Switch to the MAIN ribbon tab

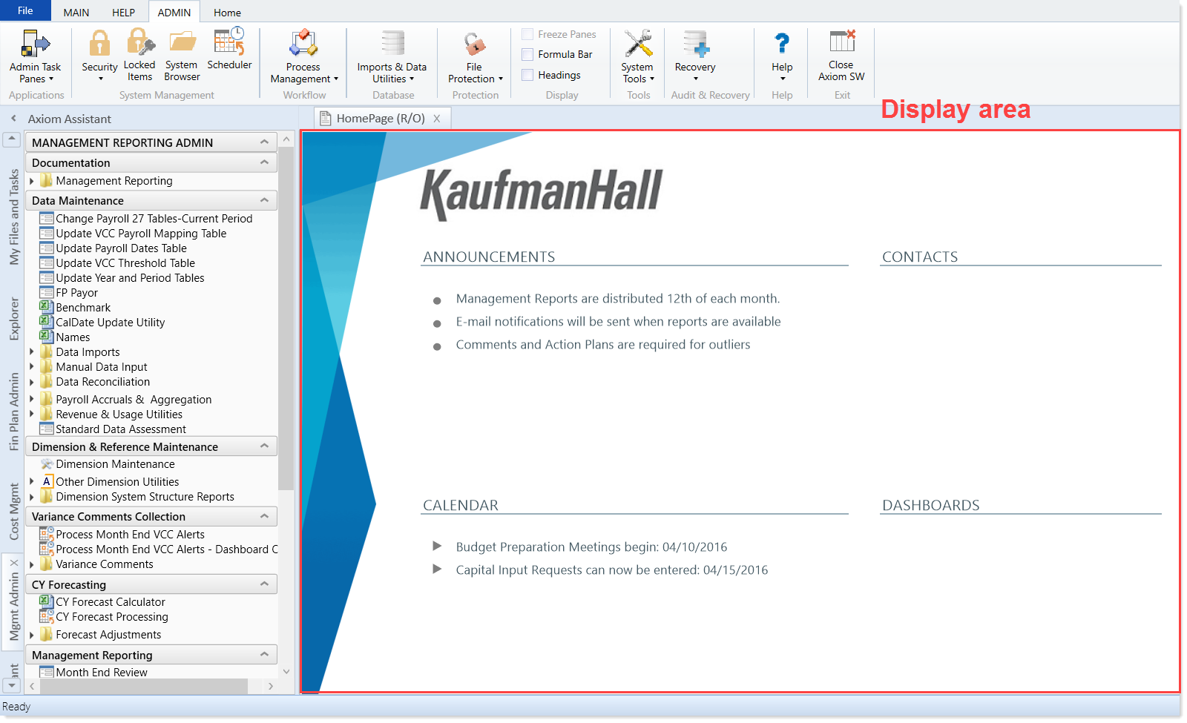[x=76, y=13]
